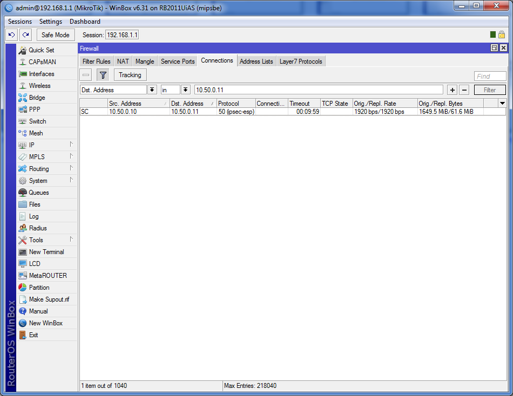Open MetaROUTER from the sidebar
Image resolution: width=513 pixels, height=396 pixels.
47,276
